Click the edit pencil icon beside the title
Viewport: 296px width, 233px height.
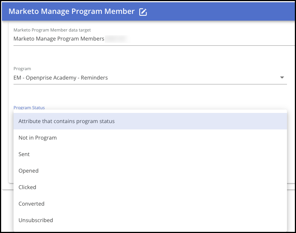(143, 12)
